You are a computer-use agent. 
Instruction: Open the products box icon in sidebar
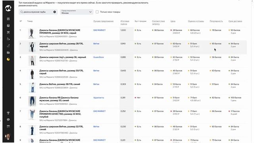pyautogui.click(x=8, y=25)
